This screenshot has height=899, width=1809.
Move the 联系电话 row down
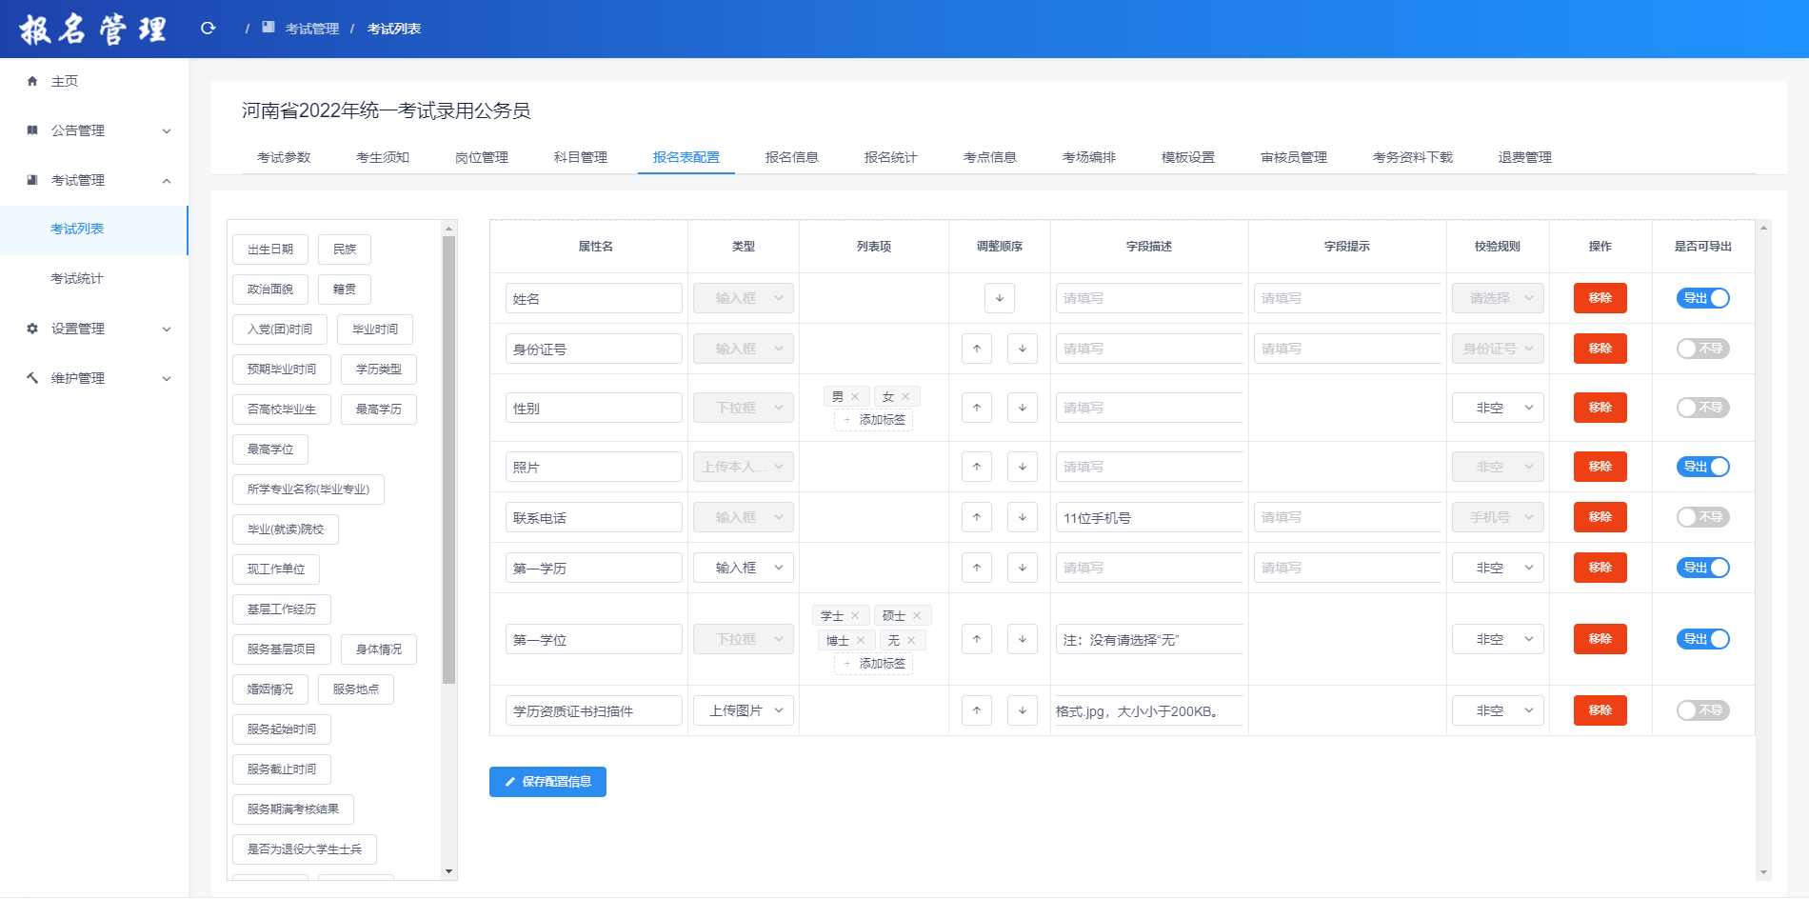pos(1022,517)
